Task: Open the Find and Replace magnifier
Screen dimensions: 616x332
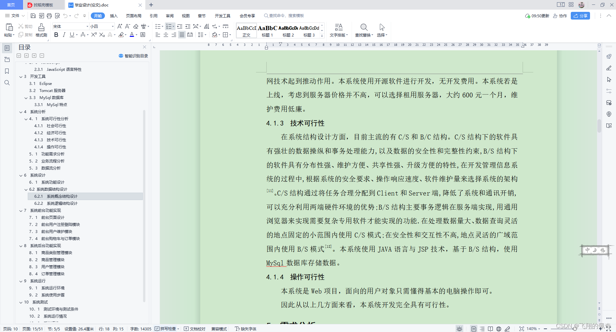Action: click(364, 27)
